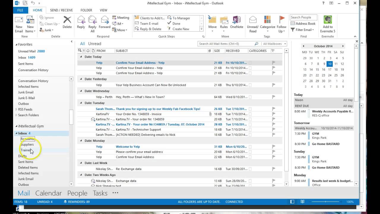Open the Junk dropdown

(x=46, y=30)
